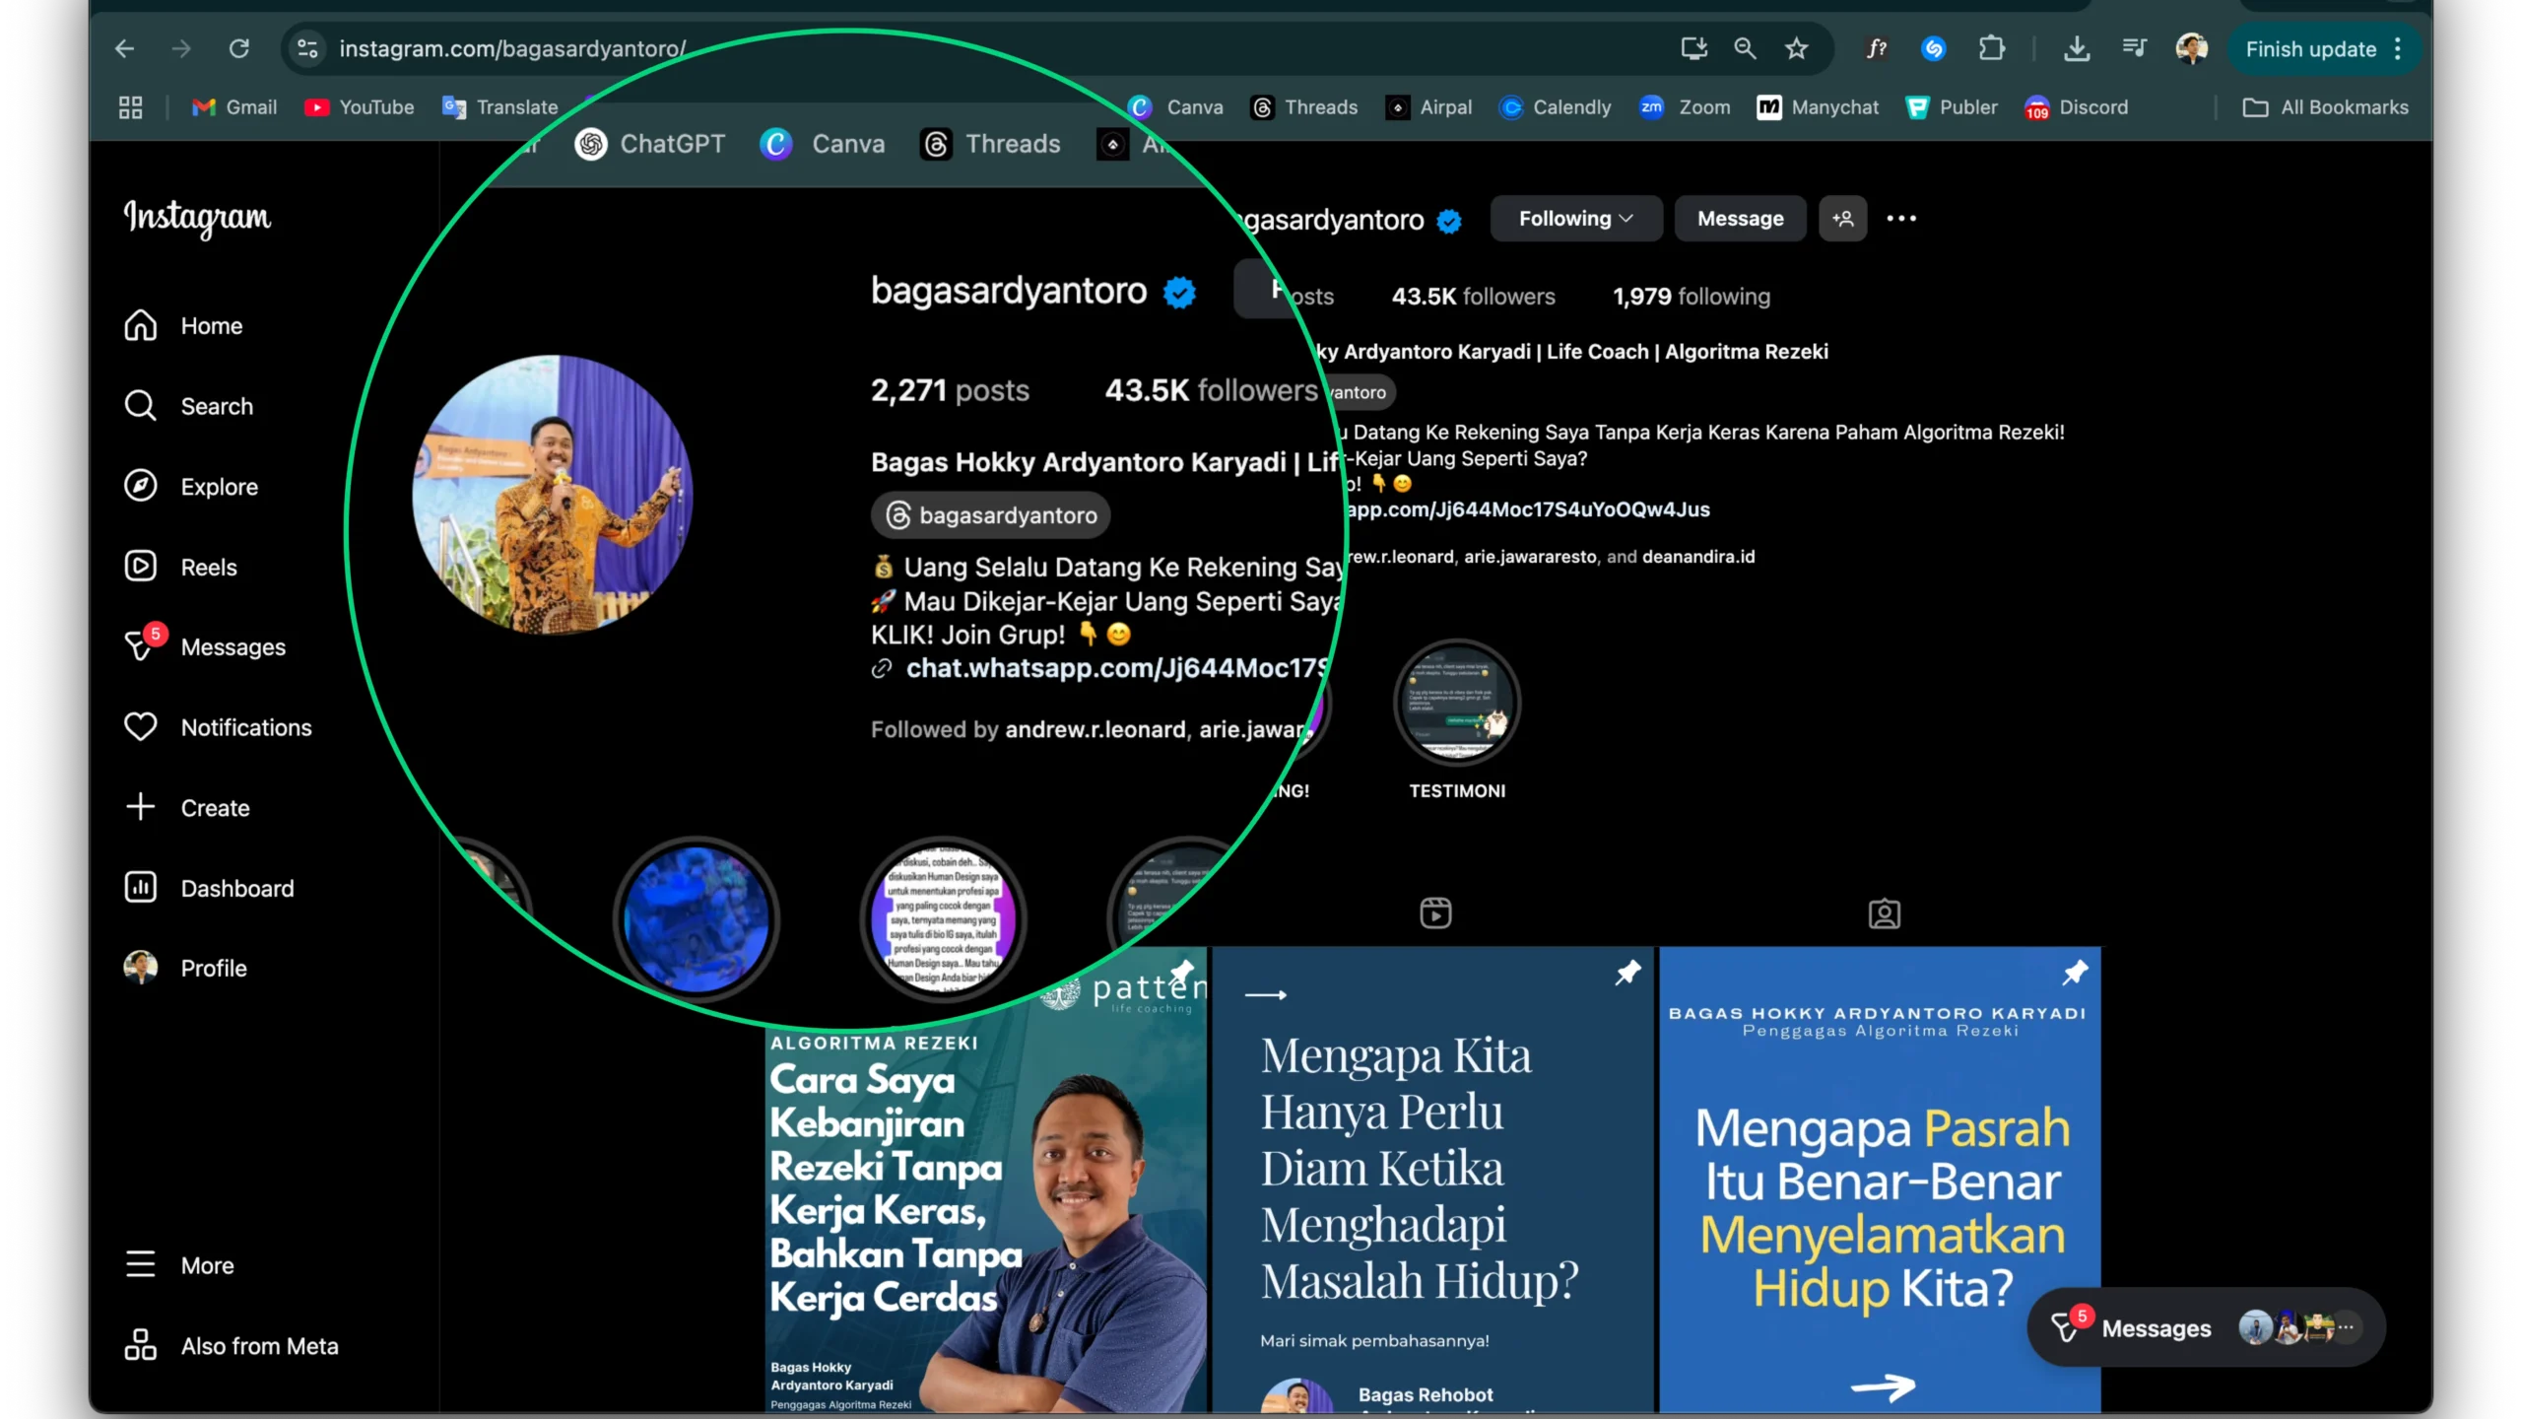This screenshot has width=2522, height=1419.
Task: Bookmark this page with the star icon
Action: (x=1797, y=48)
